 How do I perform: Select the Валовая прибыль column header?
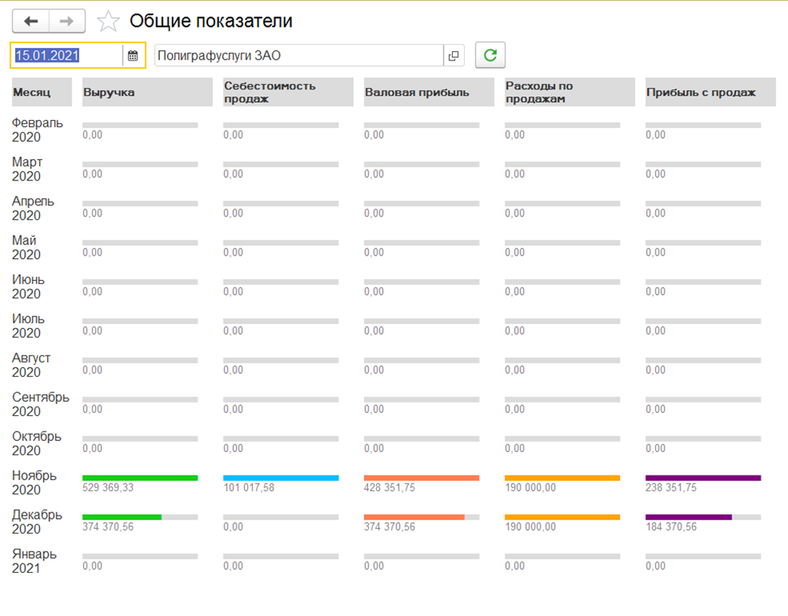pos(429,92)
